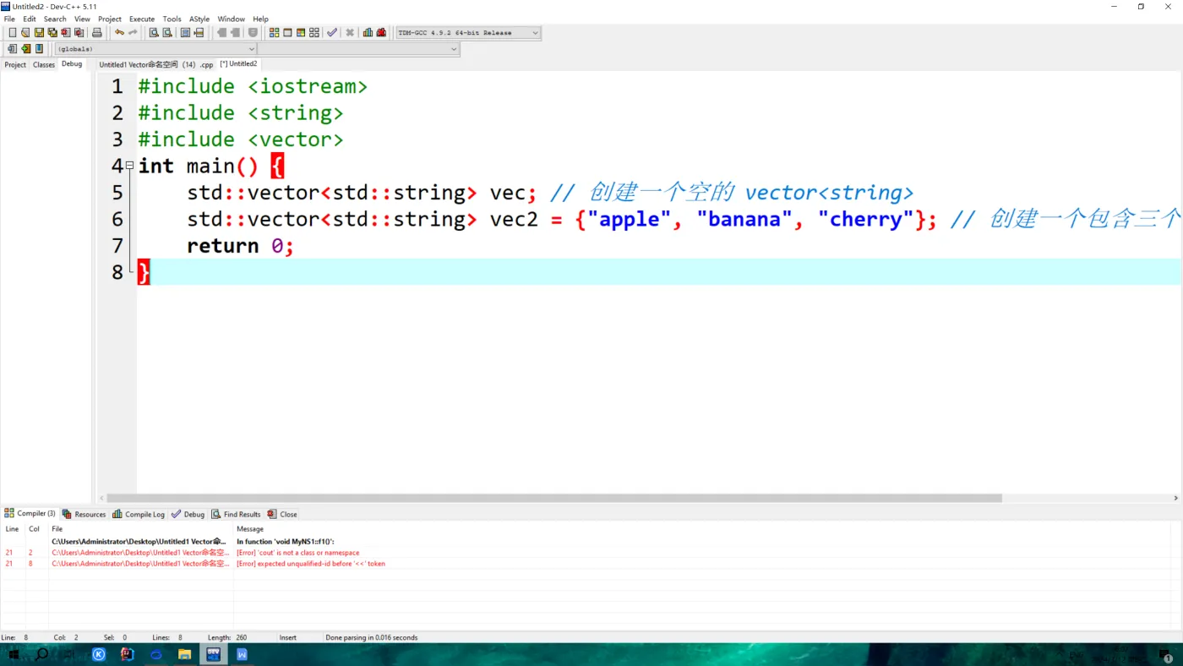This screenshot has width=1183, height=666.
Task: Click the Replace toolbar icon
Action: click(167, 33)
